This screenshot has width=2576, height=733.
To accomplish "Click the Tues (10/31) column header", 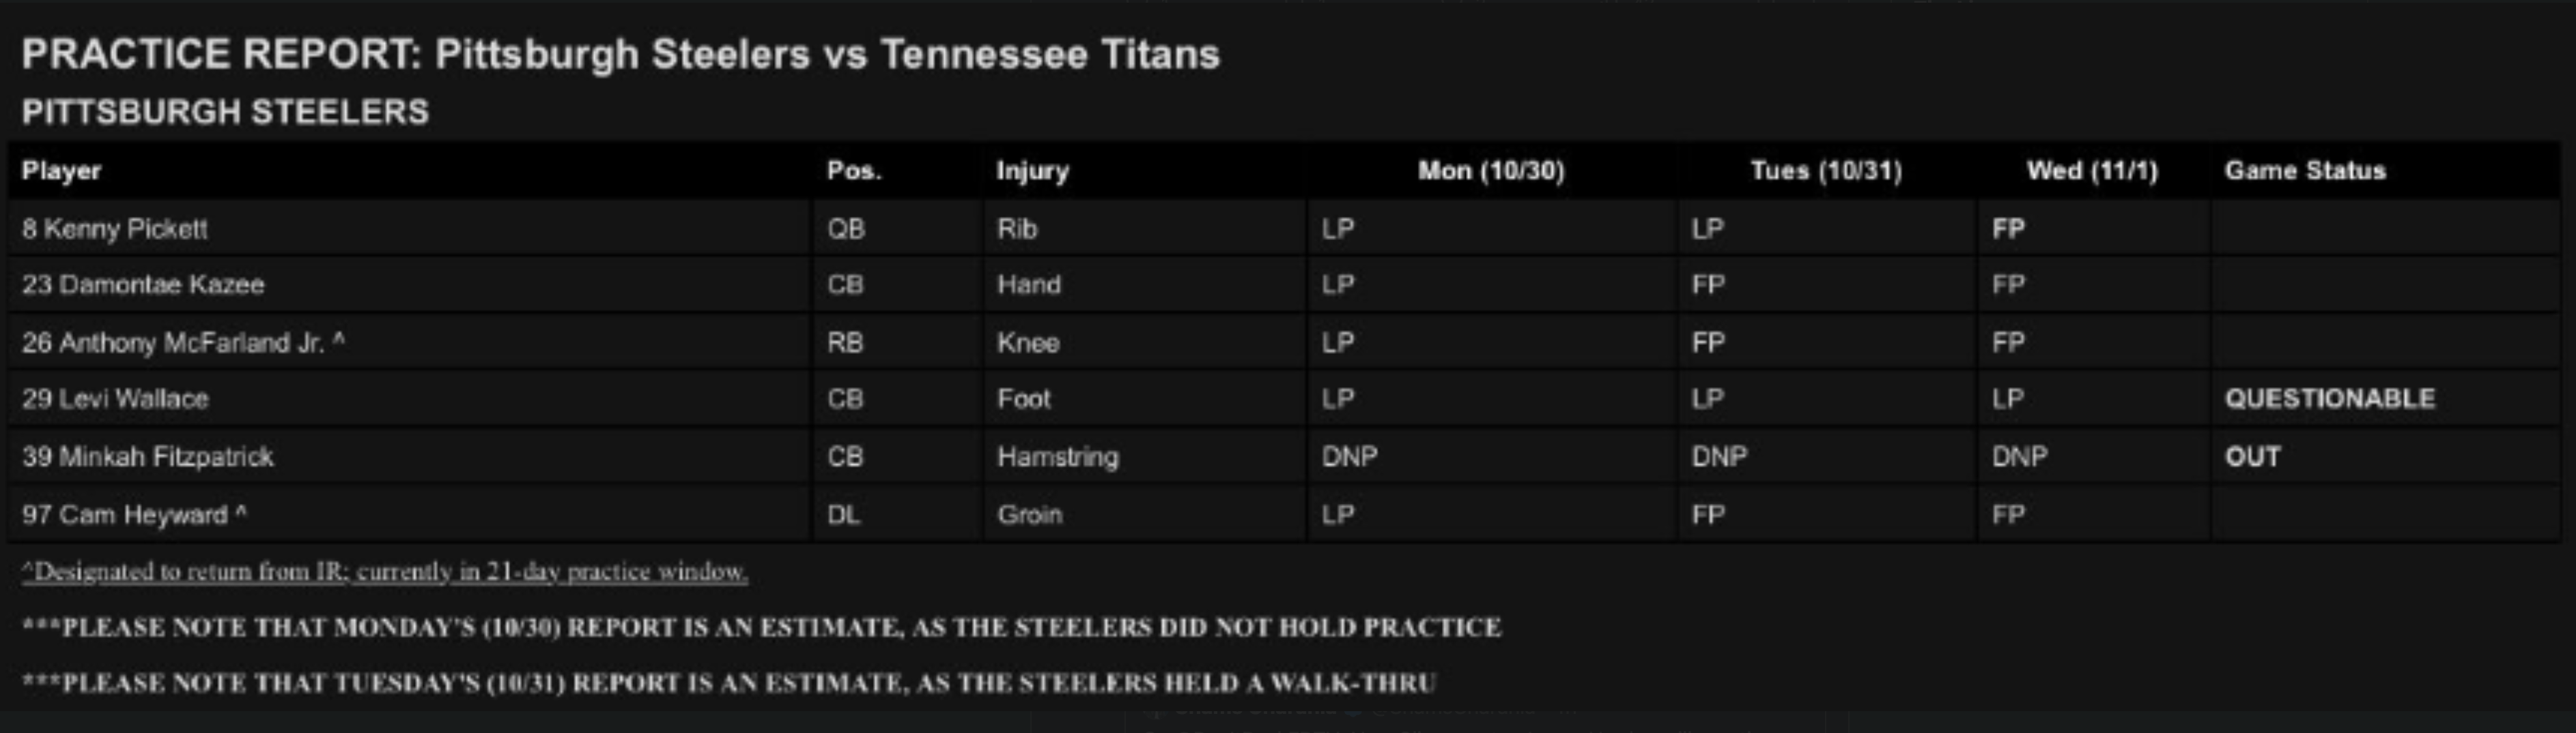I will pyautogui.click(x=1826, y=170).
